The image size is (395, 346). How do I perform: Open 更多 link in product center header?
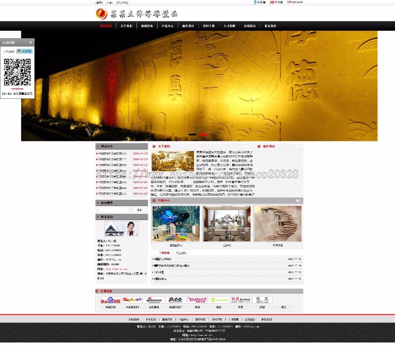click(298, 201)
